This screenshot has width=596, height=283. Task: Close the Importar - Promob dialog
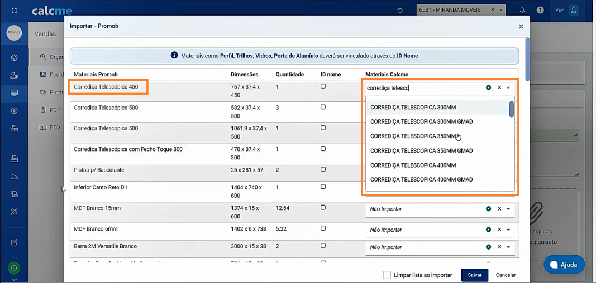[521, 26]
